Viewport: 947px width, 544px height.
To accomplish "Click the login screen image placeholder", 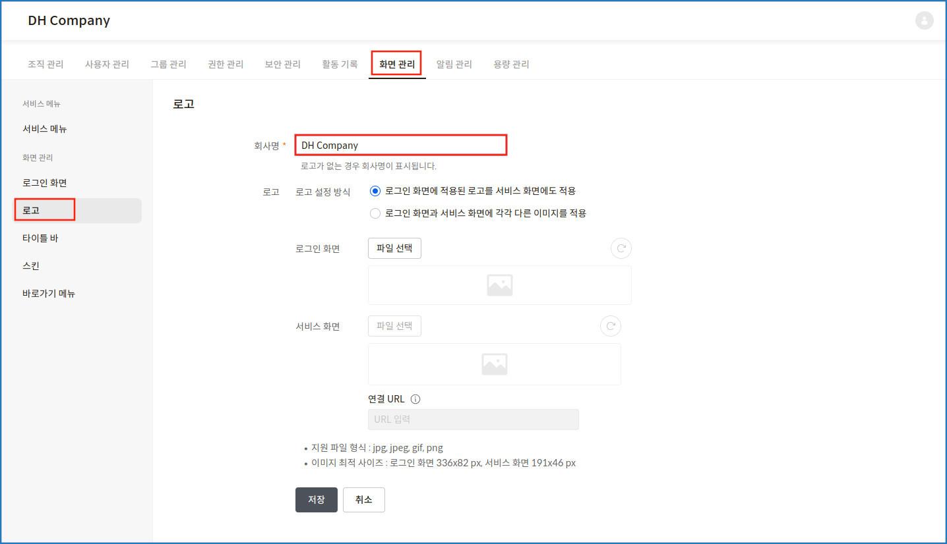I will (499, 285).
